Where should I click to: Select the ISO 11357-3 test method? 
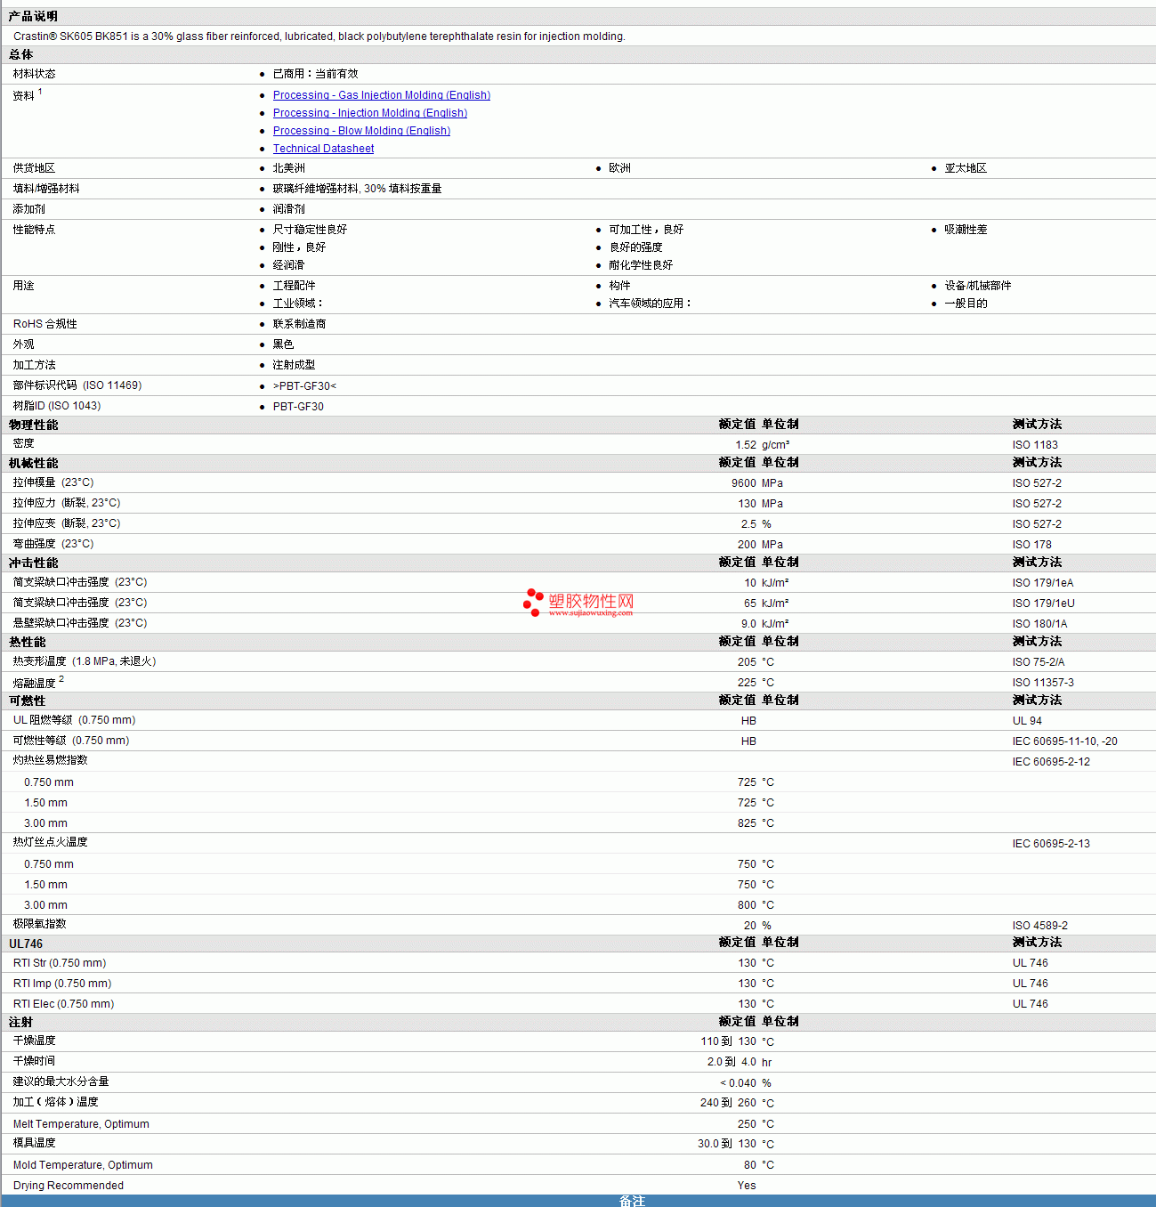[x=1043, y=683]
